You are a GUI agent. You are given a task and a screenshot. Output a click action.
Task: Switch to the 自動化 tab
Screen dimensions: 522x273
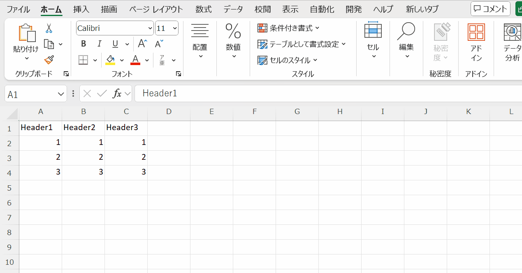322,9
